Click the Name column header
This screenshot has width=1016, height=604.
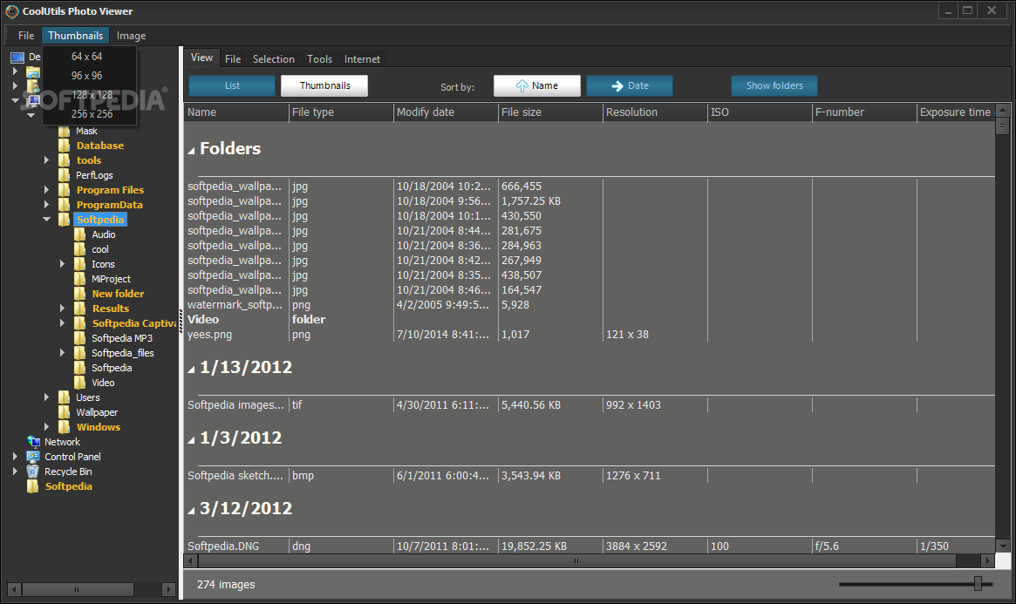click(236, 112)
